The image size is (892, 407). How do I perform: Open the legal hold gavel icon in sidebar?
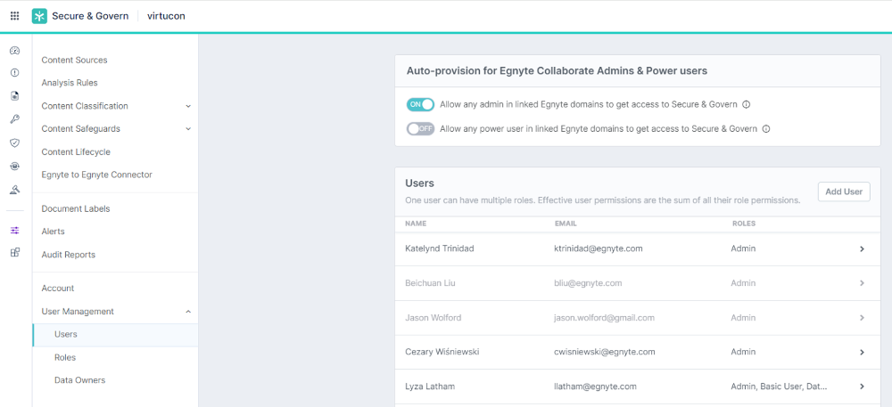15,190
